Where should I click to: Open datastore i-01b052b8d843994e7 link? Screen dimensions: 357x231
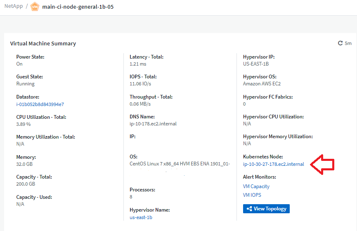[40, 104]
